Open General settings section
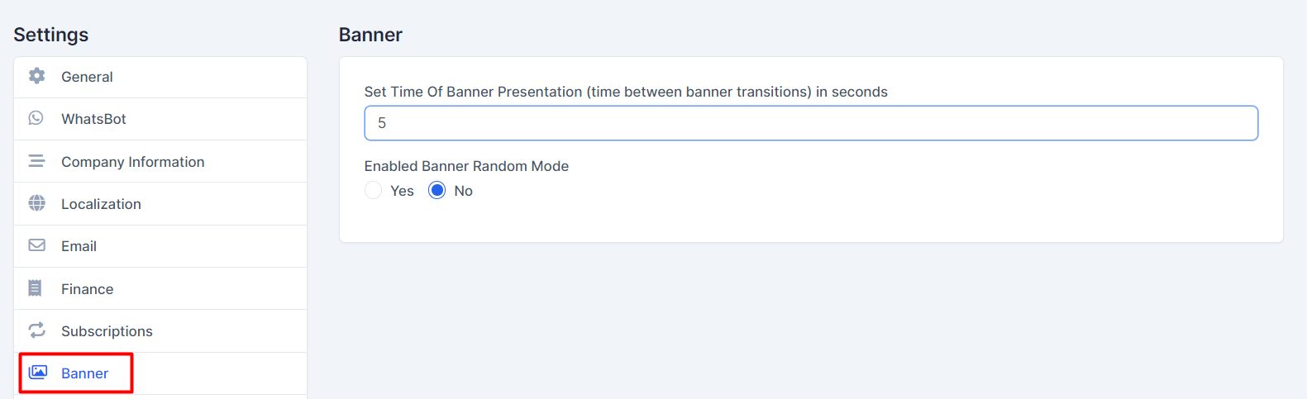The width and height of the screenshot is (1307, 399). coord(87,77)
